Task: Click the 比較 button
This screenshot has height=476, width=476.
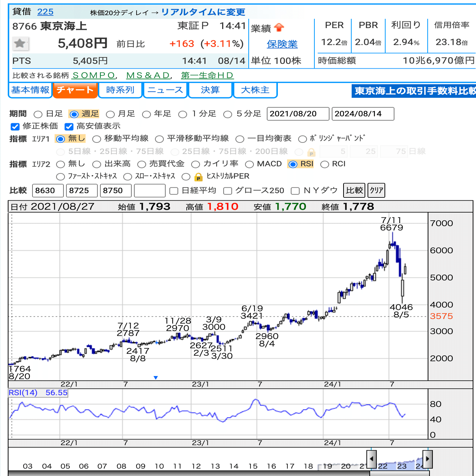Action: coord(354,190)
